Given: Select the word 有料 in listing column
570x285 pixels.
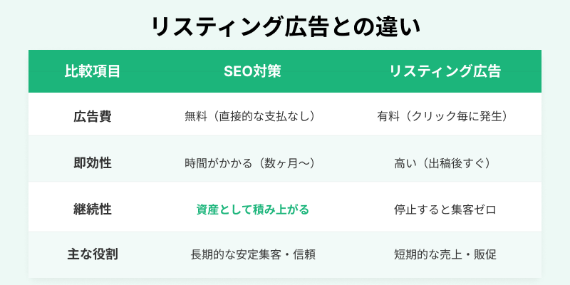Looking at the screenshot, I should coord(388,115).
